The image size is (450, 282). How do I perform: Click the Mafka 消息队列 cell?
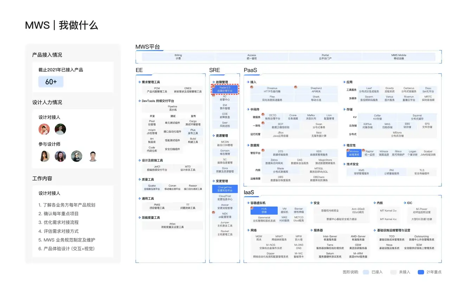pyautogui.click(x=311, y=117)
